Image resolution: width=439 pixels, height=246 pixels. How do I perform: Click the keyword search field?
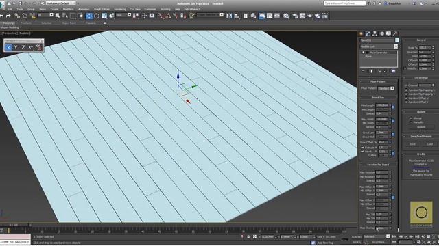point(344,3)
